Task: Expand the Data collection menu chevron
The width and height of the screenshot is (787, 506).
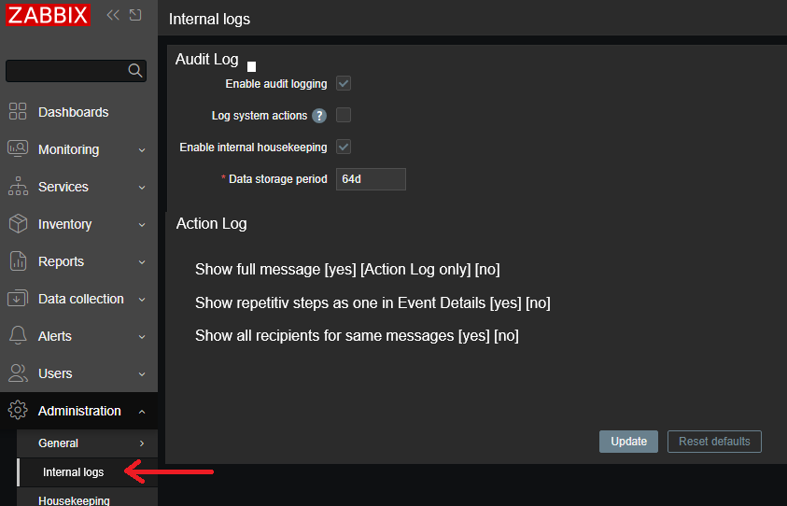Action: [142, 300]
